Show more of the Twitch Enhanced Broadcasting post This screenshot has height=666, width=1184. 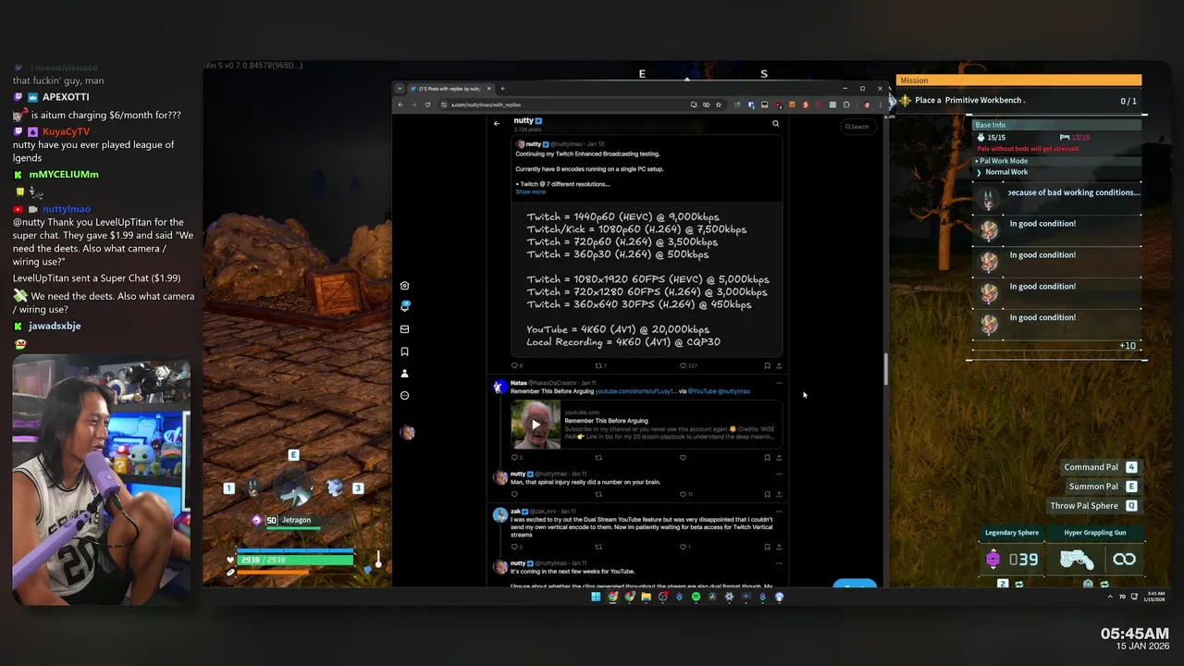[x=530, y=191]
